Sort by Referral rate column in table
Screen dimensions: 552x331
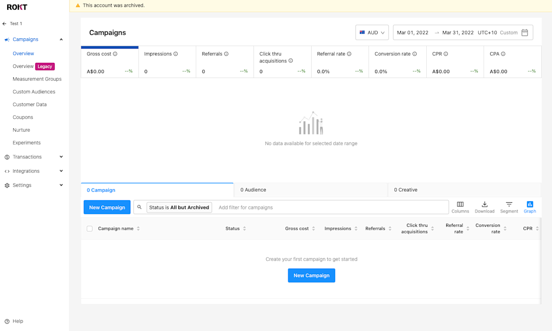[x=468, y=229]
